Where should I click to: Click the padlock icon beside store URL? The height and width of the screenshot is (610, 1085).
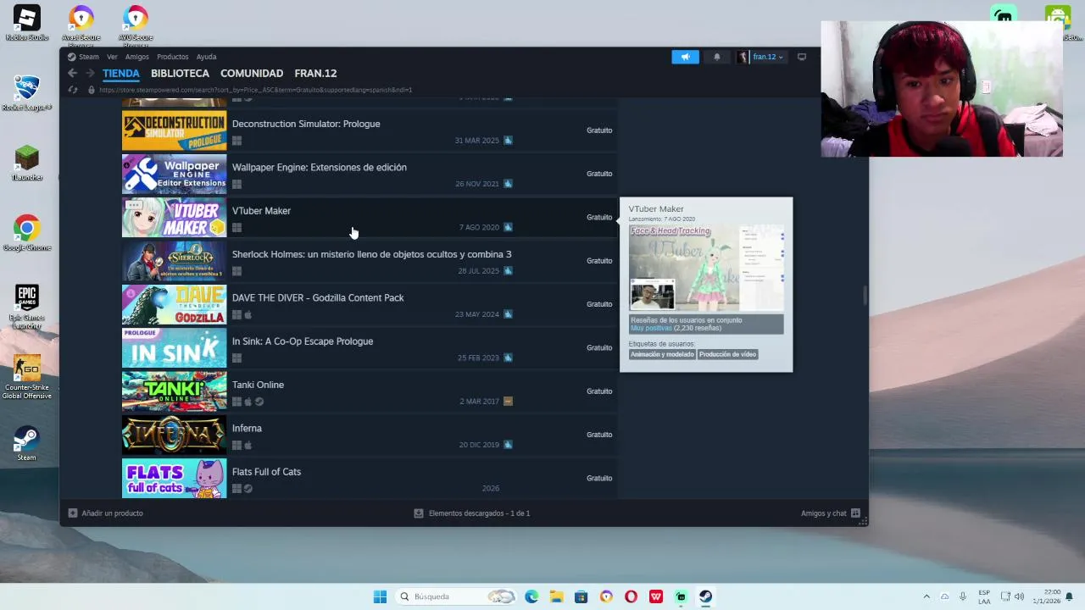pyautogui.click(x=92, y=90)
